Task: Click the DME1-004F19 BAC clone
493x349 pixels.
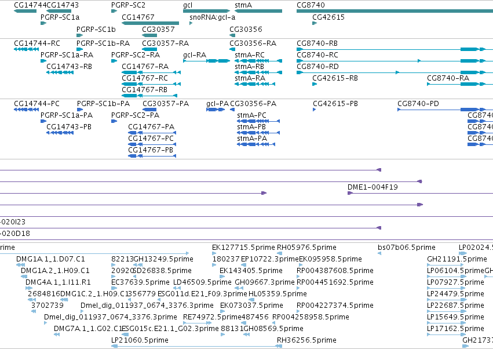Action: pos(420,193)
